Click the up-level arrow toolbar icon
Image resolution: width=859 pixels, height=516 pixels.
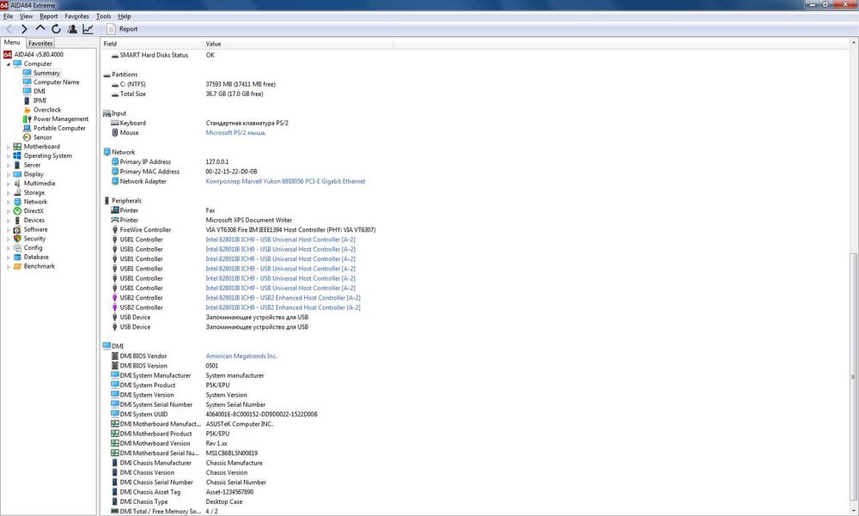coord(40,29)
